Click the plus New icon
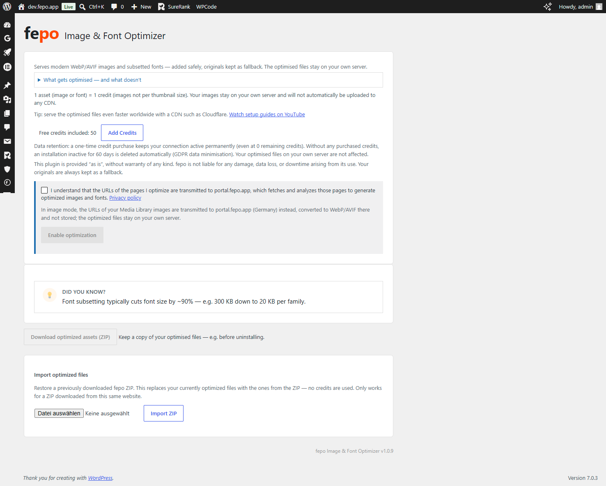 (x=134, y=7)
